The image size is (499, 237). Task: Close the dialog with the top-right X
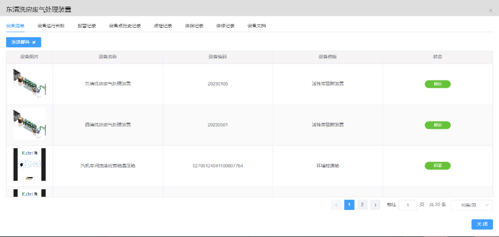pos(490,11)
